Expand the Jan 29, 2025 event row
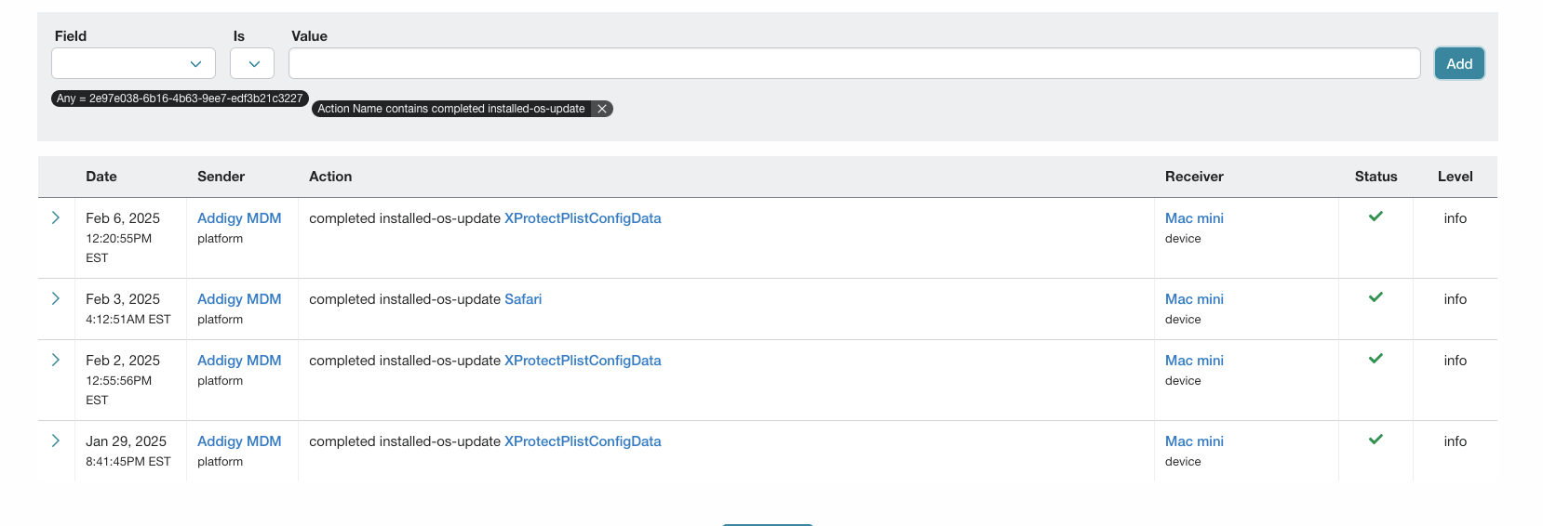 pos(56,441)
